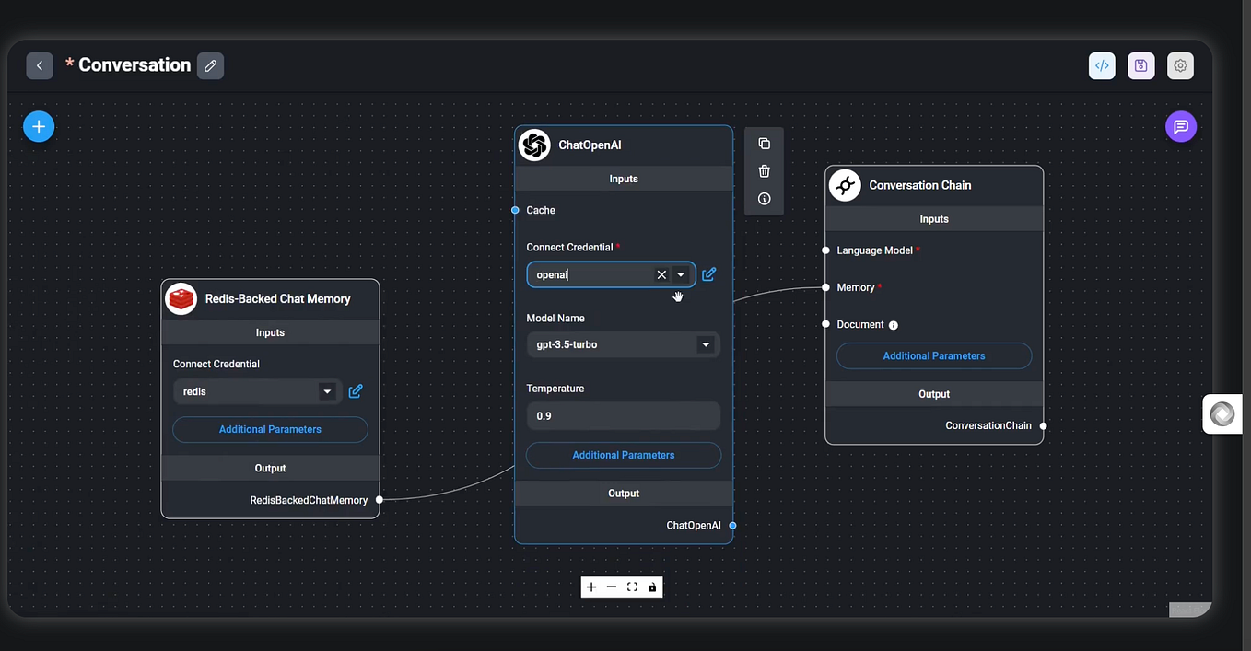
Task: Clear the openai credential with the X
Action: click(661, 273)
